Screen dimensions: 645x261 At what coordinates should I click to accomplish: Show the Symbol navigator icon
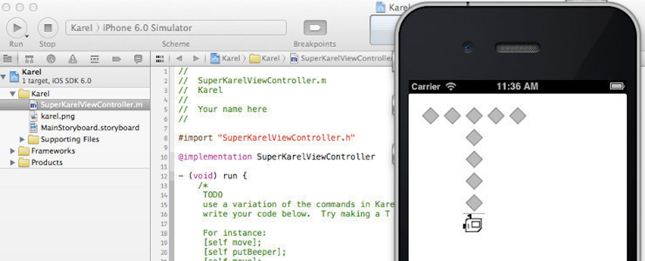point(29,59)
